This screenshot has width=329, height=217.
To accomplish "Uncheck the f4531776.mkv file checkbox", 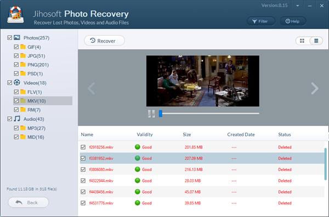I will click(x=83, y=203).
